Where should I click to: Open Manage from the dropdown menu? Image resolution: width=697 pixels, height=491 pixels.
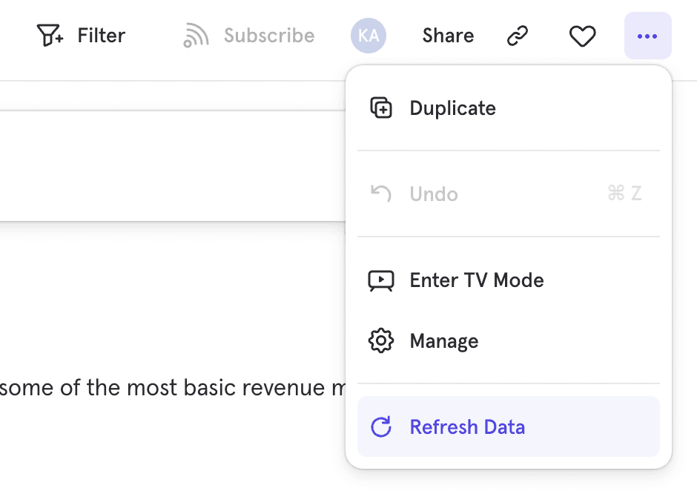tap(444, 341)
